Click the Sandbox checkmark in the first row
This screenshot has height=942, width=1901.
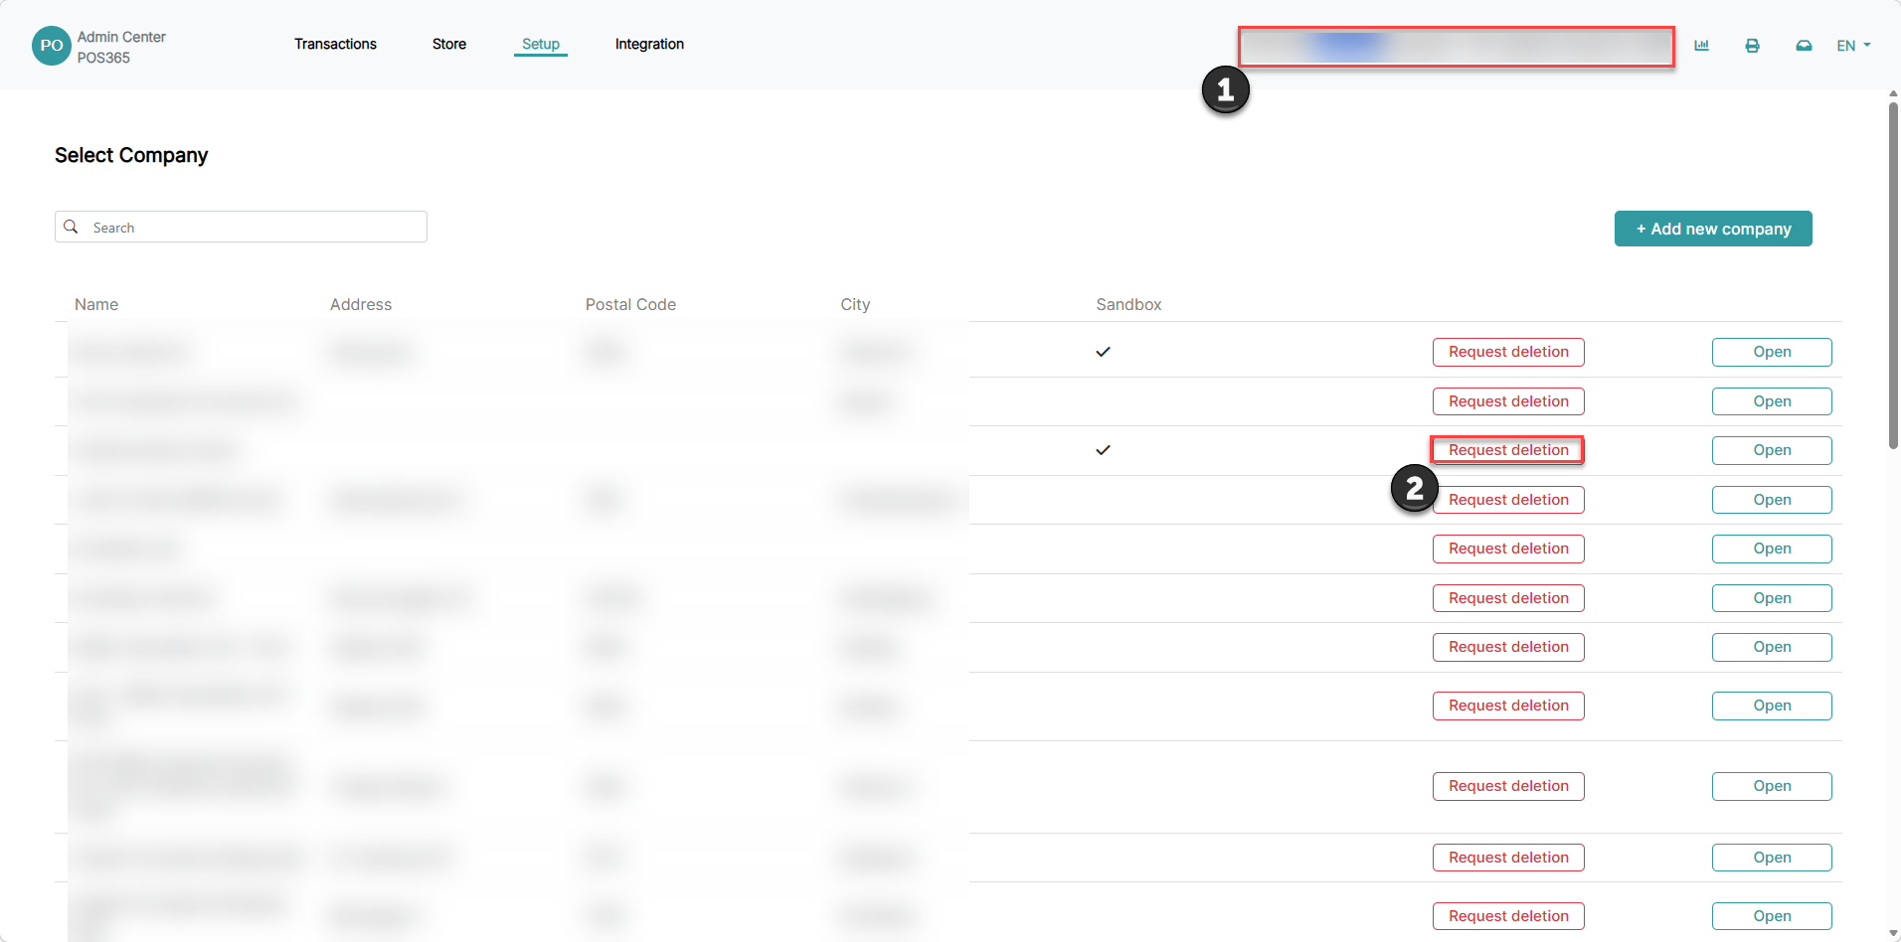click(x=1103, y=352)
